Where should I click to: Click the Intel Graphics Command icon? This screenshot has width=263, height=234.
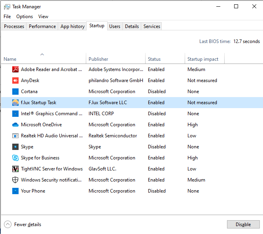(15, 114)
